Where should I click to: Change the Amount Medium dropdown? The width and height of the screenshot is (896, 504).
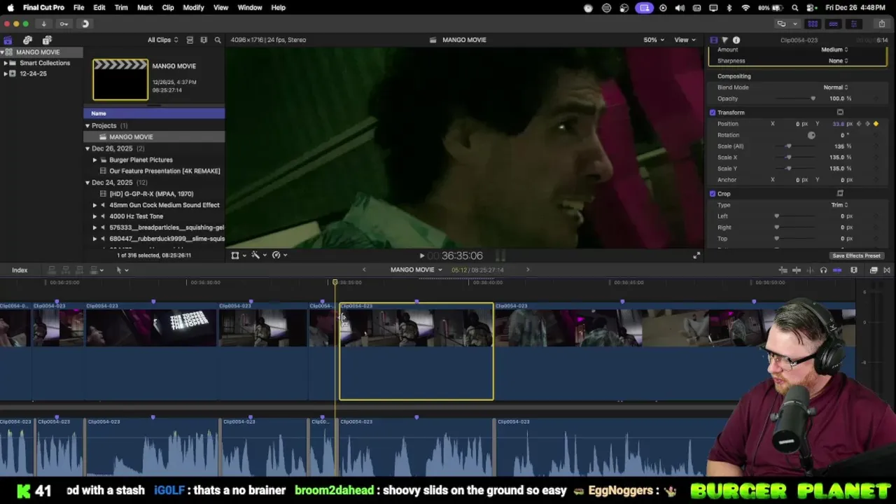tap(834, 50)
